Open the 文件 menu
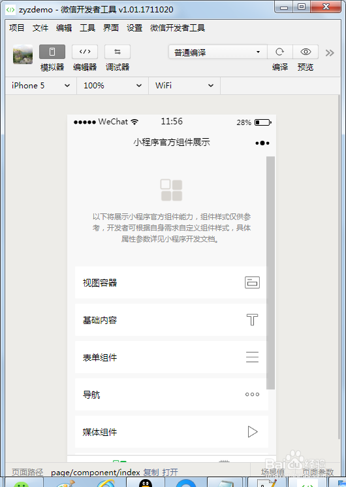This screenshot has height=487, width=346. pyautogui.click(x=40, y=28)
